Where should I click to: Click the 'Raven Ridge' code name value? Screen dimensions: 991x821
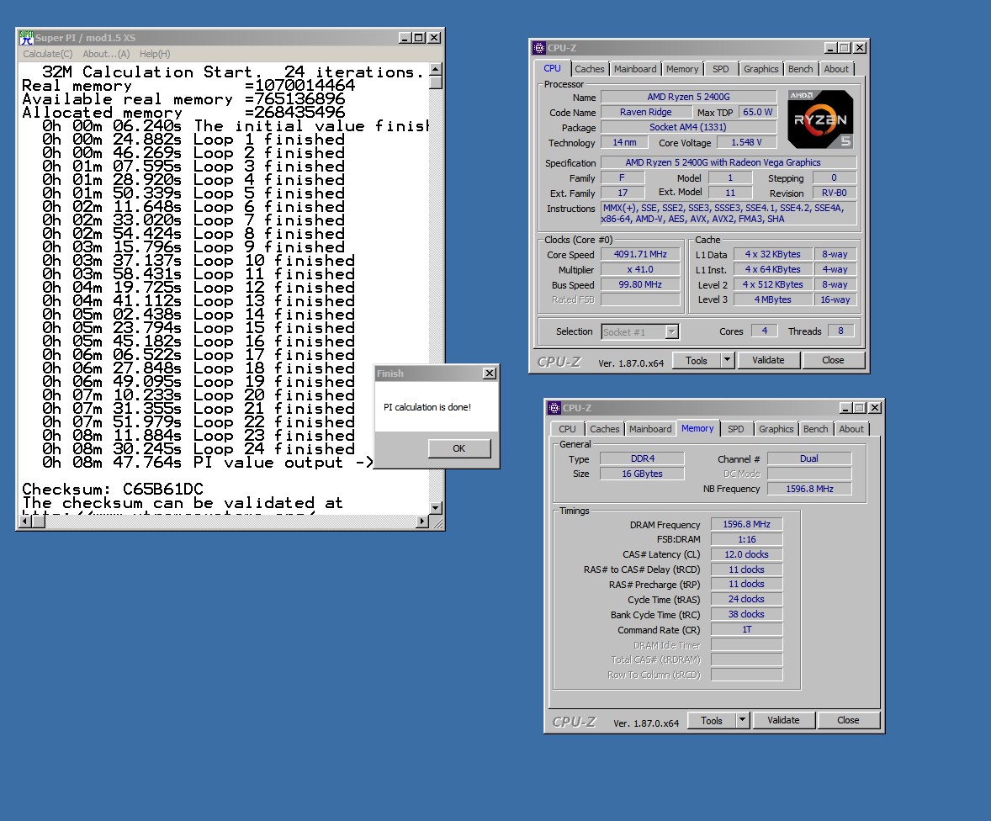click(646, 112)
